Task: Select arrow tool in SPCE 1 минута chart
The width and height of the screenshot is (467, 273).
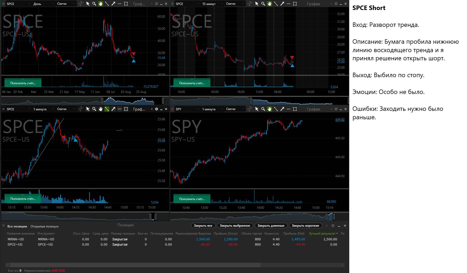Action: [113, 109]
